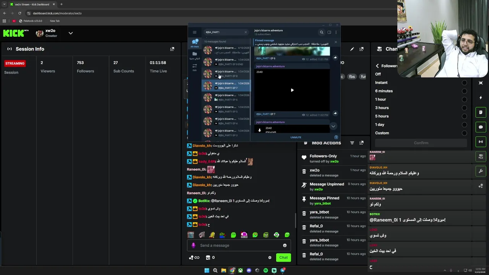
Task: Clear the #JBA_PART1 search in Telegram
Action: pyautogui.click(x=246, y=32)
